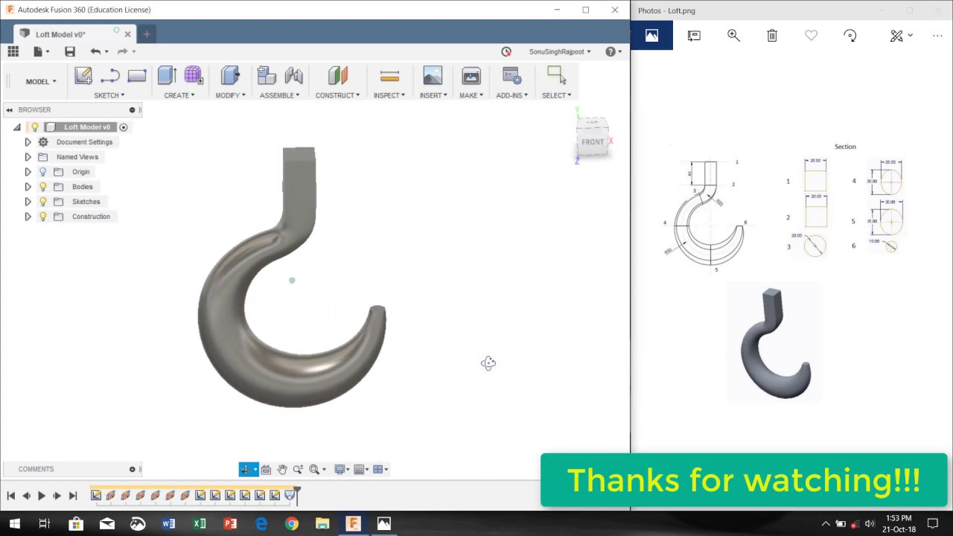The image size is (953, 536).
Task: Open the SKETCH menu
Action: (109, 95)
